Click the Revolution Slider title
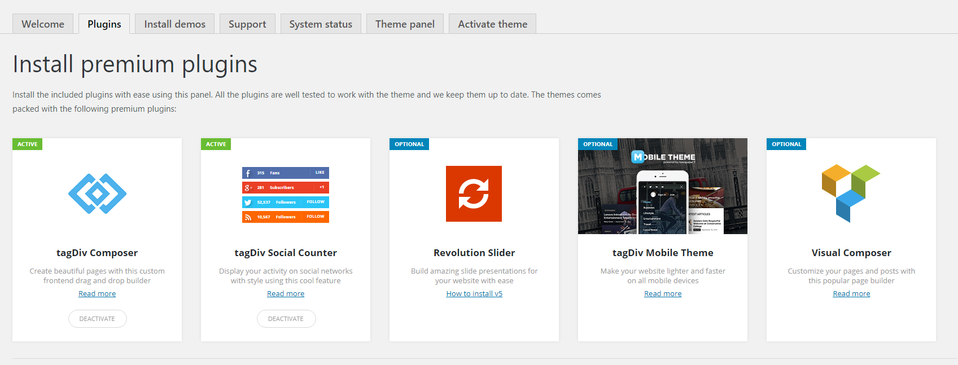The width and height of the screenshot is (958, 365). click(x=474, y=253)
